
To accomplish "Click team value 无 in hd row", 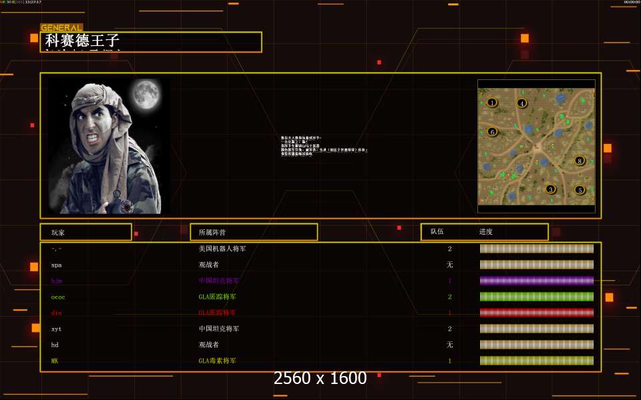I will pyautogui.click(x=449, y=345).
